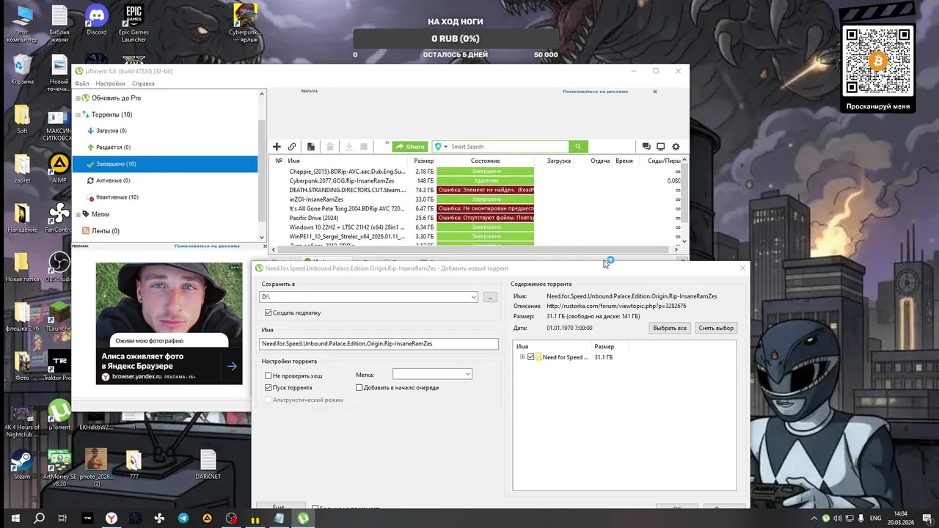The width and height of the screenshot is (939, 528).
Task: Click the green search magnifier button
Action: [x=578, y=147]
